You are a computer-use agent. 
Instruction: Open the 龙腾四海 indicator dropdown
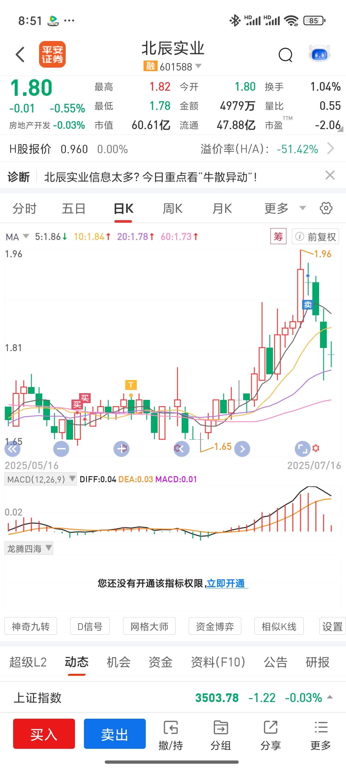tap(29, 548)
